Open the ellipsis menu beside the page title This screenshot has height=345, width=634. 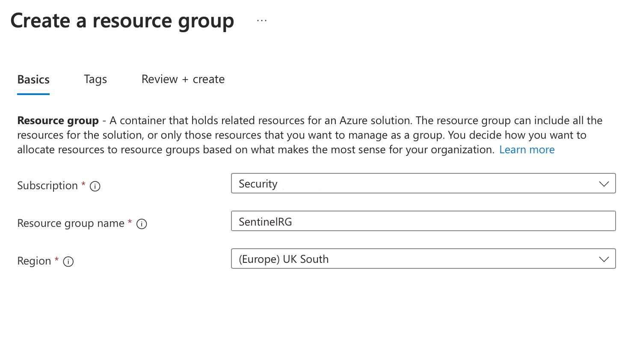tap(262, 21)
